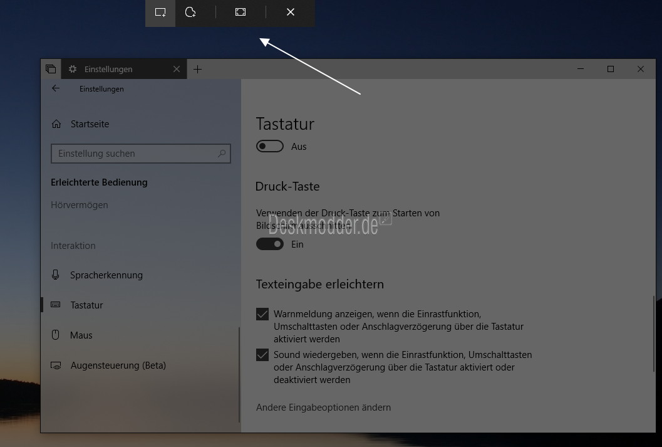Click the Erleichterte Bedienung heading
Image resolution: width=662 pixels, height=447 pixels.
pyautogui.click(x=99, y=182)
